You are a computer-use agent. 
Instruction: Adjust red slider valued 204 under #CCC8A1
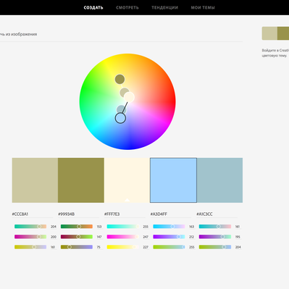coord(30,227)
